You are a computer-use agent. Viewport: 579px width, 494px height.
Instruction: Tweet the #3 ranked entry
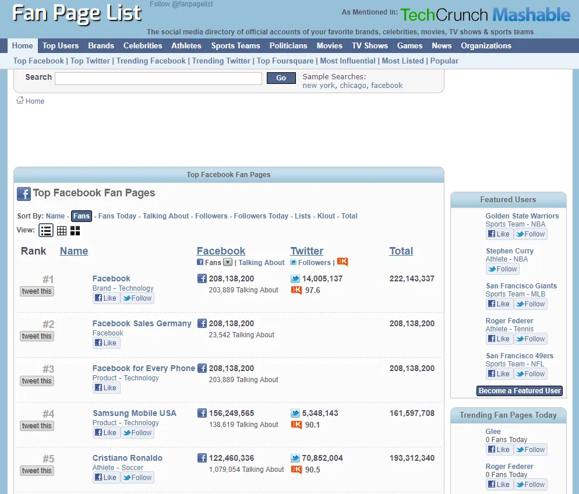tap(37, 381)
